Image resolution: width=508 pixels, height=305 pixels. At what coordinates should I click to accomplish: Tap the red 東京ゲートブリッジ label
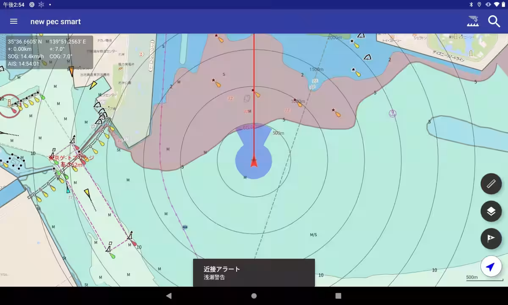(x=71, y=161)
